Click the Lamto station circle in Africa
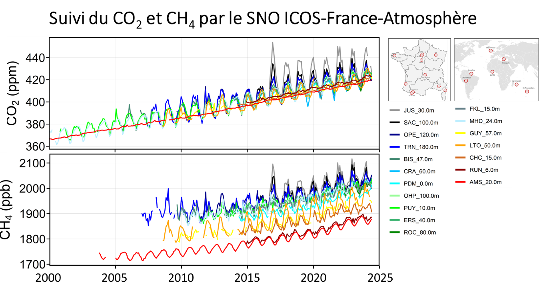Image resolution: width=539 pixels, height=293 pixels. click(x=492, y=72)
